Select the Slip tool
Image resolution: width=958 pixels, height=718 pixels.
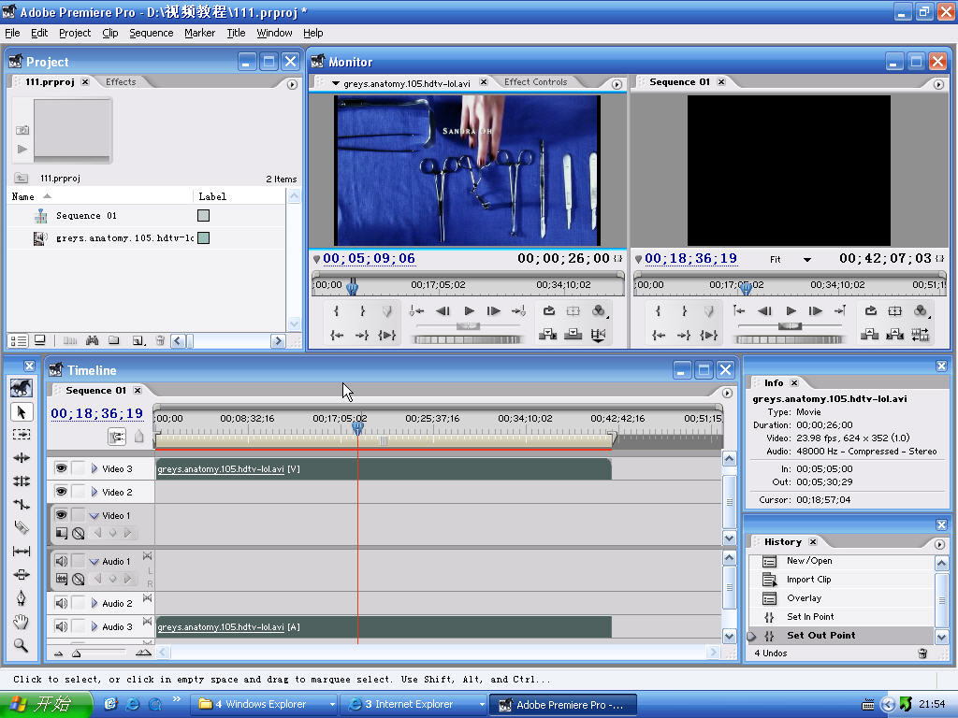coord(22,552)
